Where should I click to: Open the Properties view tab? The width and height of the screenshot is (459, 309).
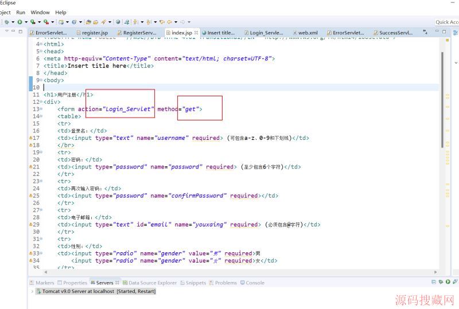click(72, 283)
